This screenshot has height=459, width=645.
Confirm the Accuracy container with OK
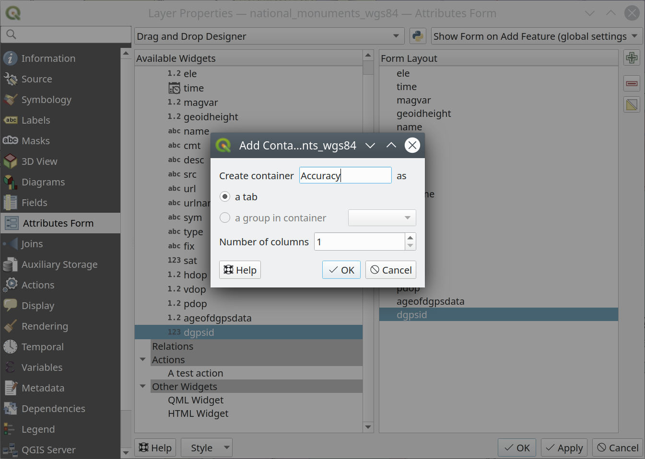pos(341,270)
